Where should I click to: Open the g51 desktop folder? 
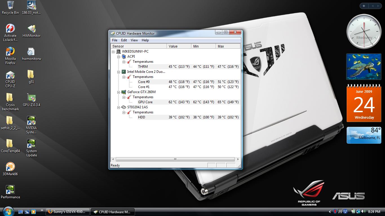click(x=31, y=77)
